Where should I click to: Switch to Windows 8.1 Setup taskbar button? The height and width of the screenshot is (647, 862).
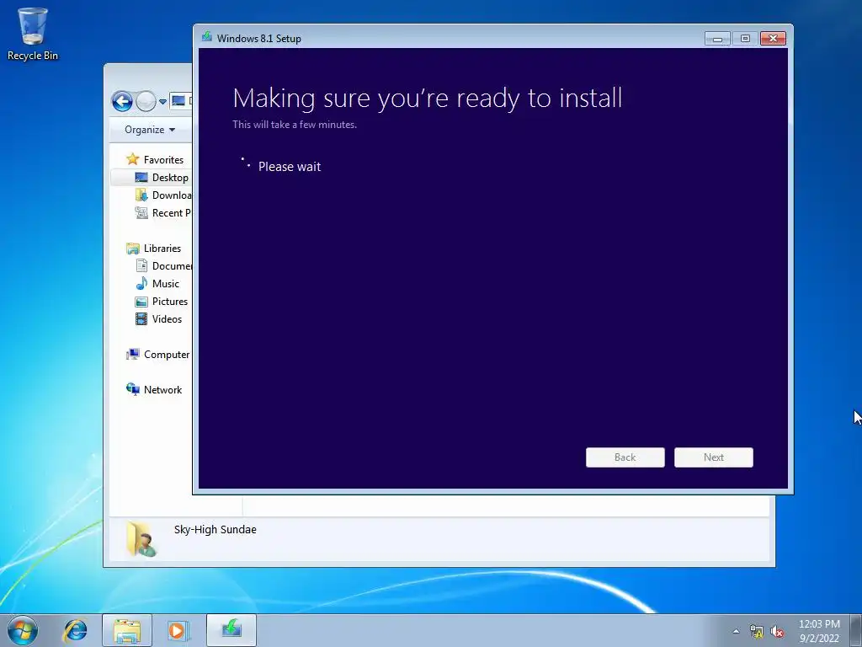click(x=231, y=630)
